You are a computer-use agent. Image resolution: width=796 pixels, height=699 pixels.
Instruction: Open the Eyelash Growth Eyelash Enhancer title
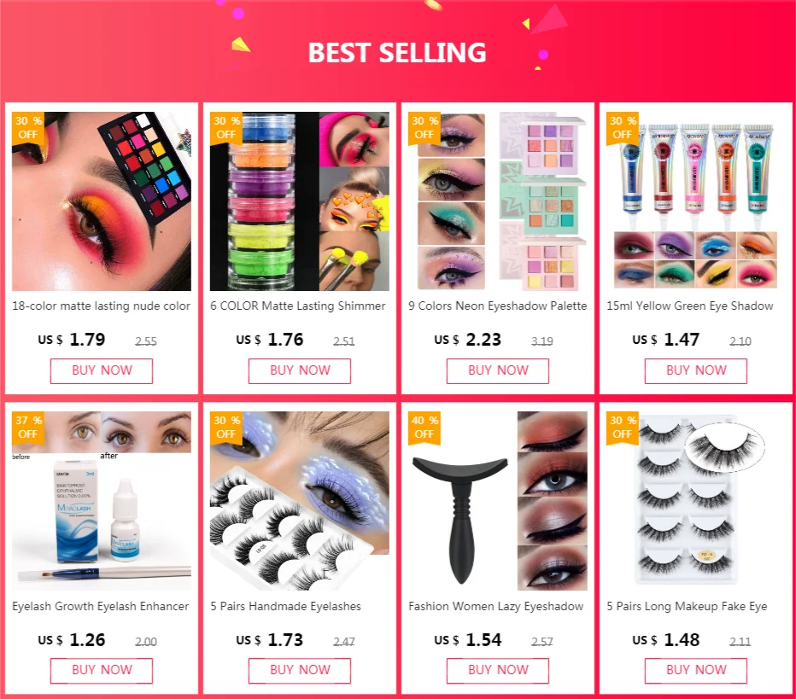tap(101, 606)
